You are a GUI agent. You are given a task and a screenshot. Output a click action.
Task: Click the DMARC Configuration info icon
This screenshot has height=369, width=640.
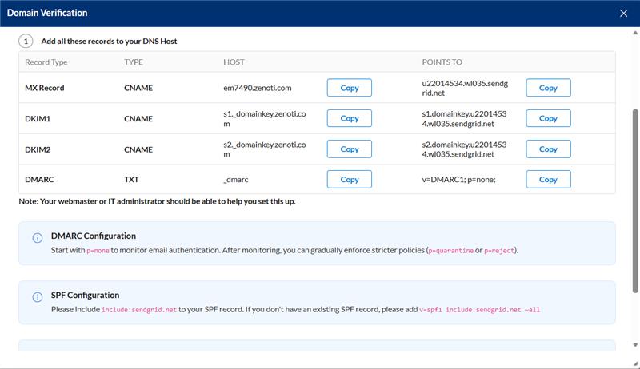coord(37,238)
